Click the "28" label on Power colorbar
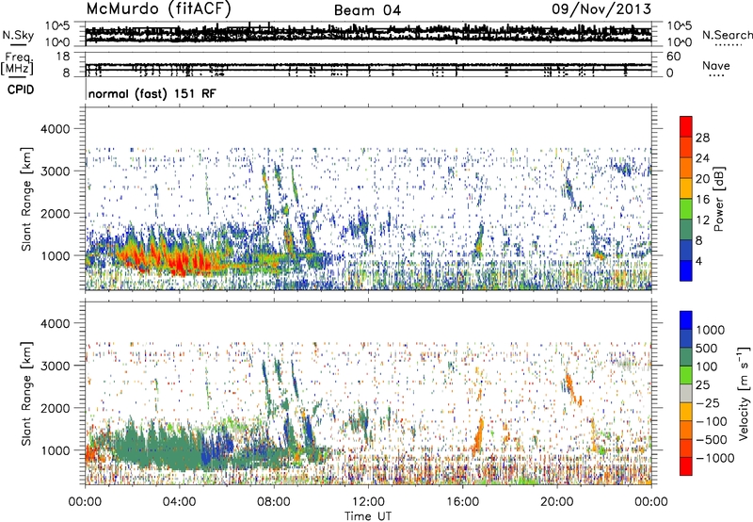The height and width of the screenshot is (522, 753). click(702, 138)
